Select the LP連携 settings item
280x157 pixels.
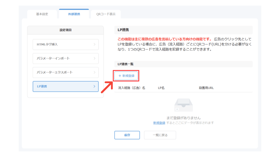point(65,86)
